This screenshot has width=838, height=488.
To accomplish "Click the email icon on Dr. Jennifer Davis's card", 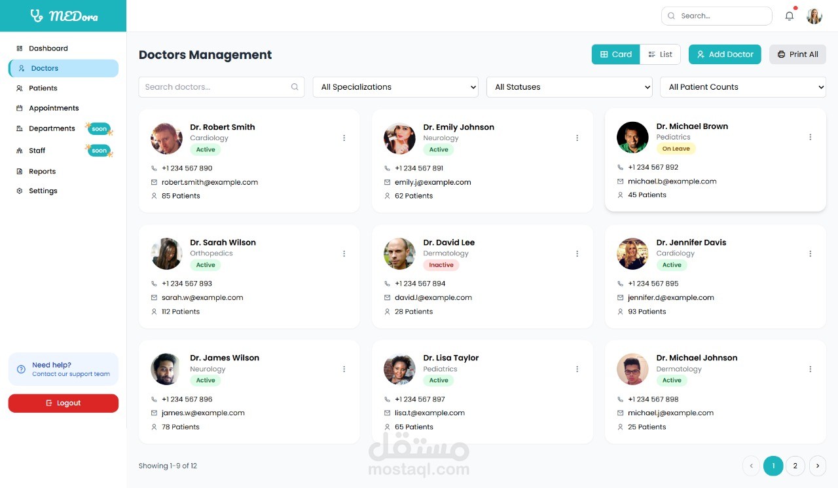I will (621, 297).
